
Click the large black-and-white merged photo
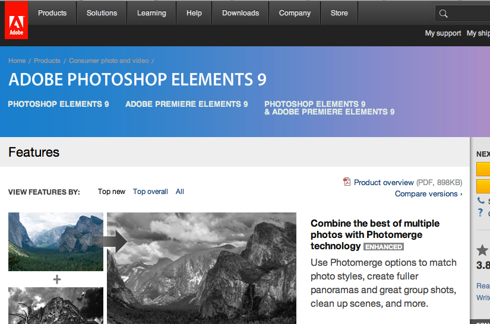201,268
